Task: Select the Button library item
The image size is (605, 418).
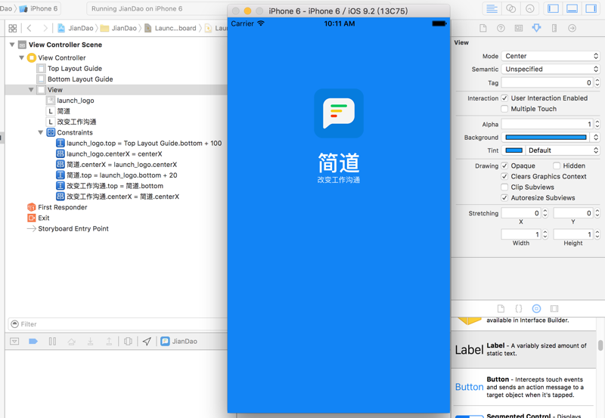Action: tap(524, 387)
